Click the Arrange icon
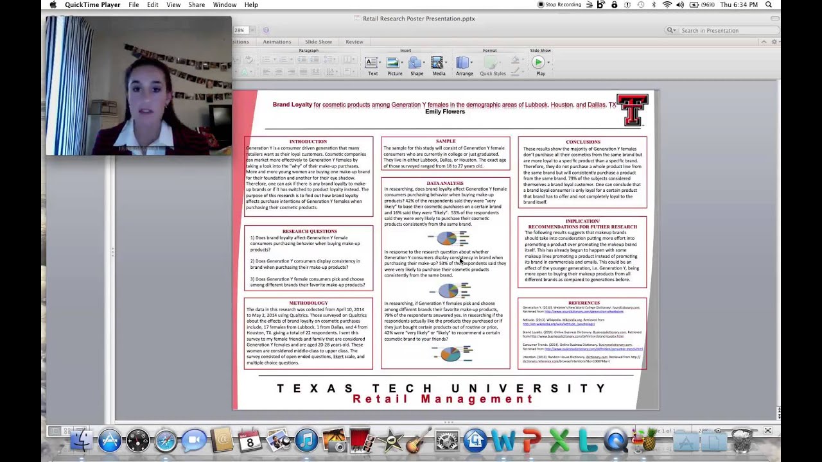The height and width of the screenshot is (462, 822). tap(462, 63)
